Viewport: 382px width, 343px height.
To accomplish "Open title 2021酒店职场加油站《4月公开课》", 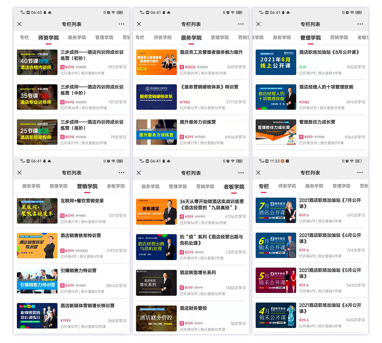I will (330, 308).
